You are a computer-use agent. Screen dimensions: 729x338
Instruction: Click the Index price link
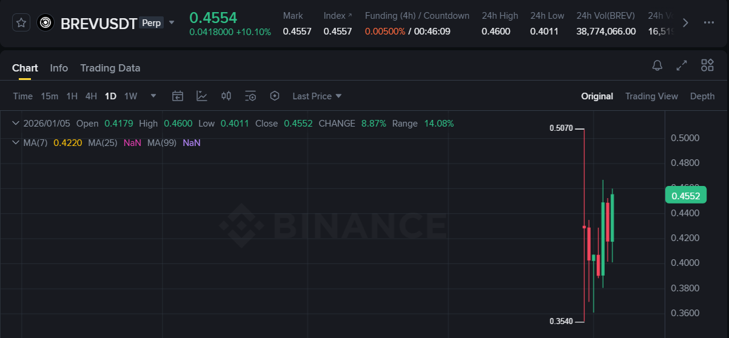[337, 16]
